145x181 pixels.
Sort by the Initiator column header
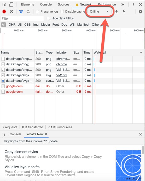click(63, 52)
